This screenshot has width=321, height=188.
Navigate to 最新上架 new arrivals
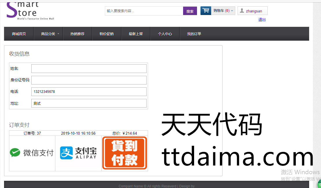coord(136,34)
